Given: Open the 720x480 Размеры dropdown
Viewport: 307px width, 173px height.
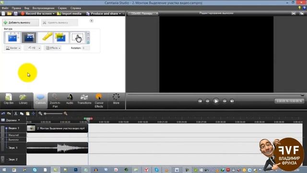Looking at the screenshot, I should coord(143,13).
